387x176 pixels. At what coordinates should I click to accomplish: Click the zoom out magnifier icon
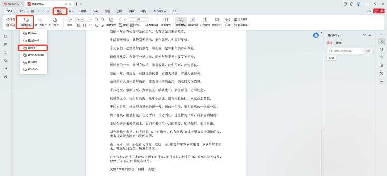click(x=96, y=20)
